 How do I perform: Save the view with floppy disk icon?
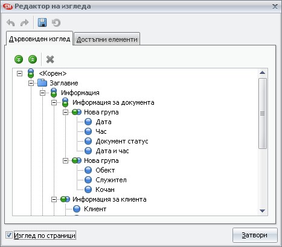pyautogui.click(x=42, y=22)
